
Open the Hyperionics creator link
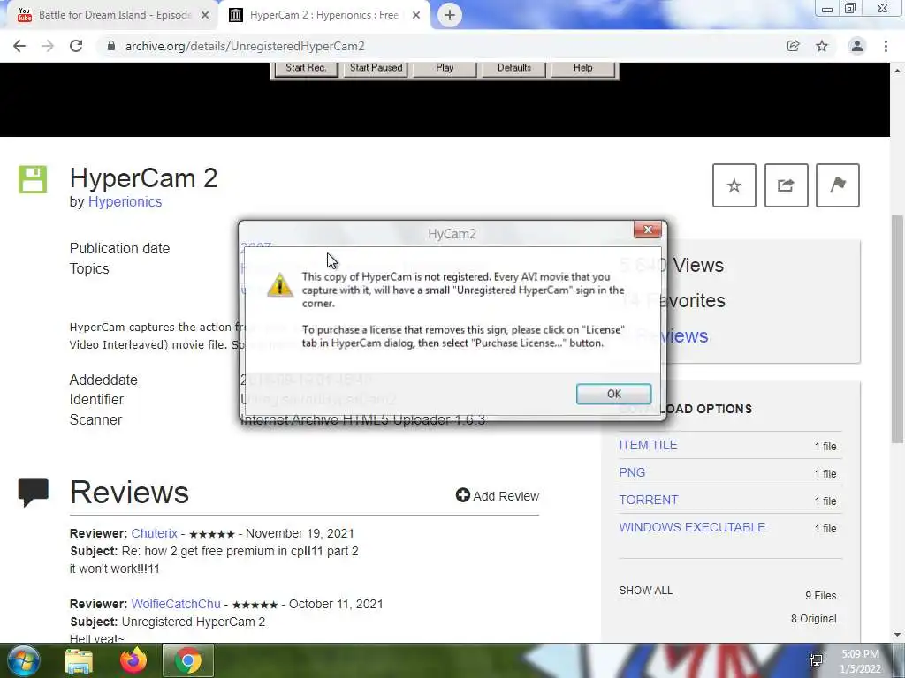[125, 202]
